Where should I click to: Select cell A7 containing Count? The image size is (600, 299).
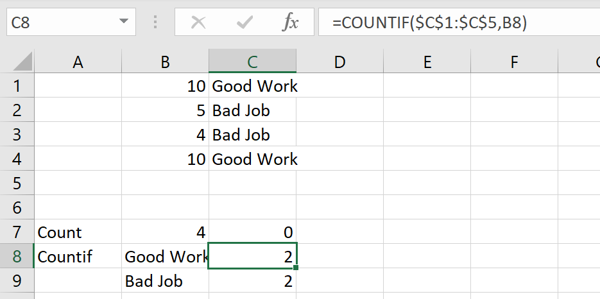78,232
